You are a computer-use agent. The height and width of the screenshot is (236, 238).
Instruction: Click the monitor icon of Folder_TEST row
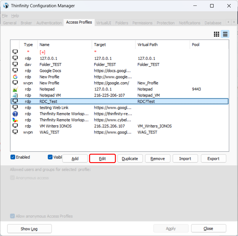coord(15,64)
